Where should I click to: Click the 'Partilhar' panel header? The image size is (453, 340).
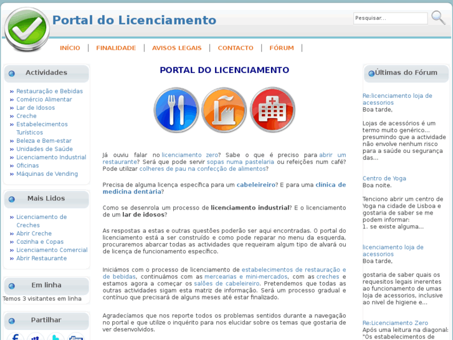(x=47, y=321)
